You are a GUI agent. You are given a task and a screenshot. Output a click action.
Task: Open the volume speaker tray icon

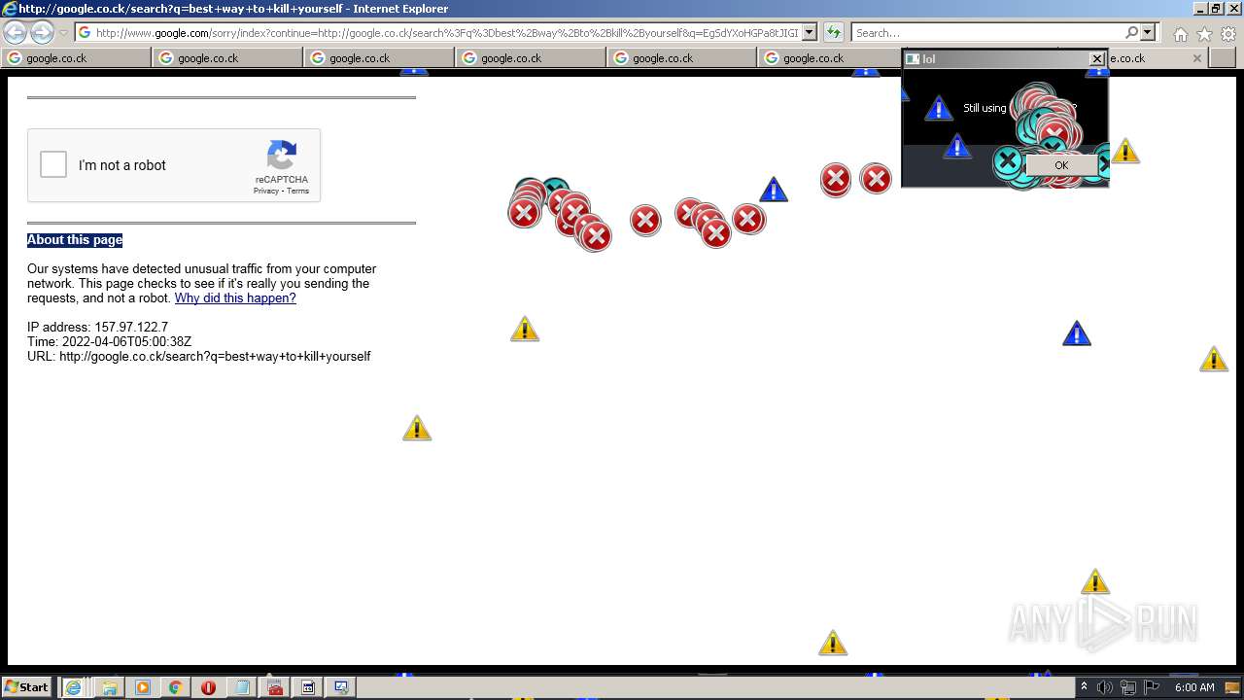tap(1105, 687)
